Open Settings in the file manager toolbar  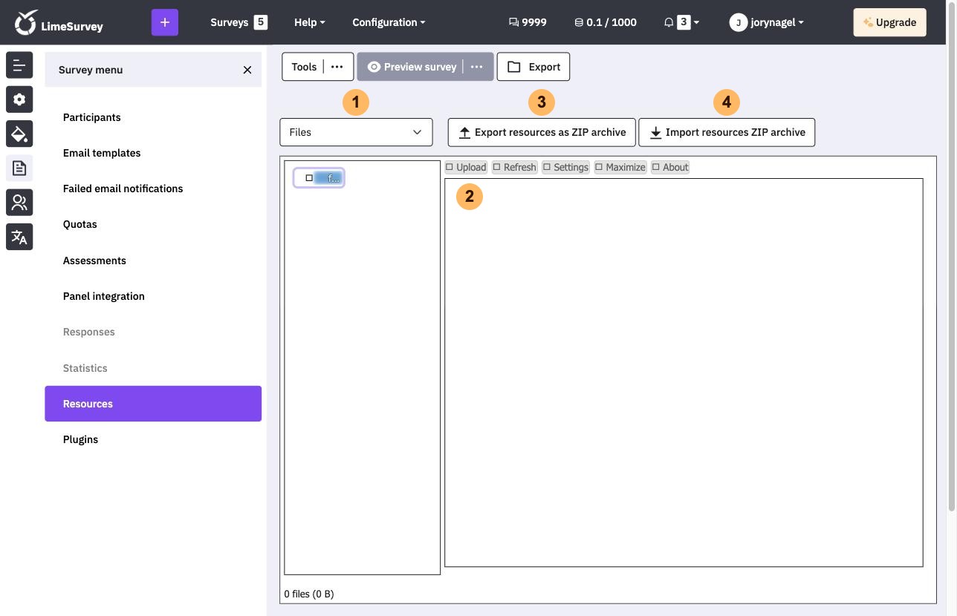point(565,167)
